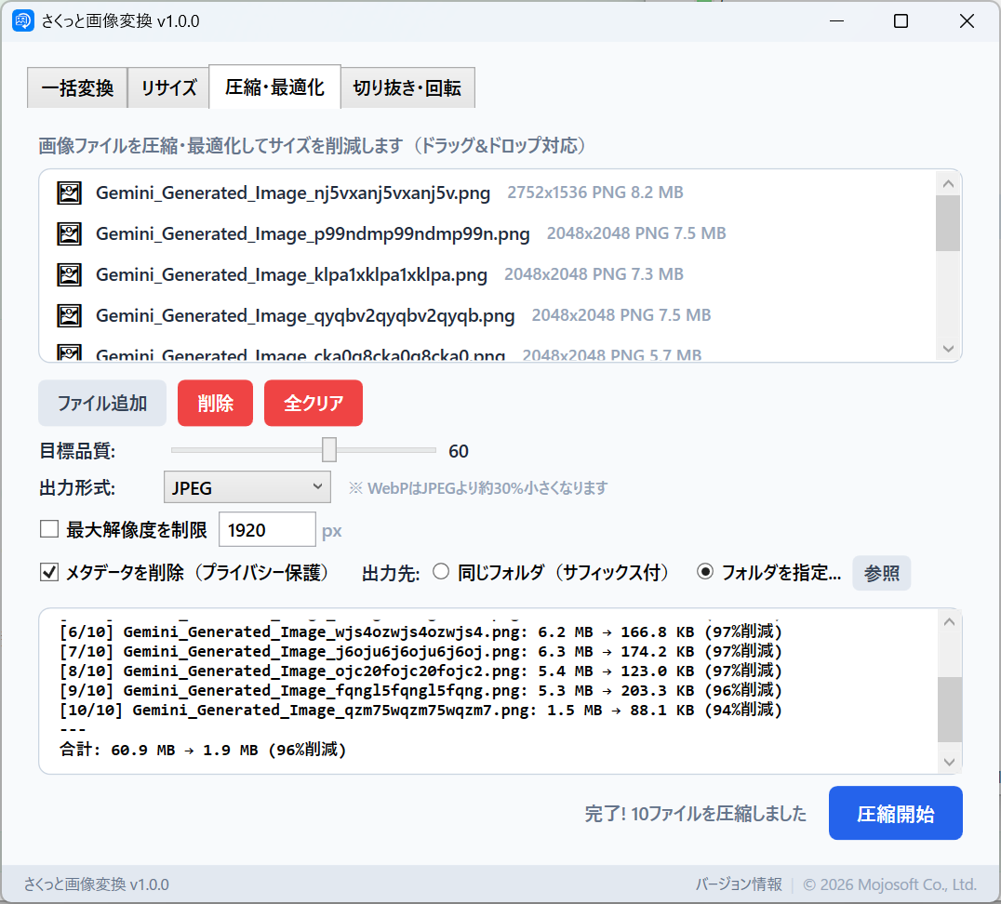Click image icon for klpa1xklpa1xklpa.png file
The width and height of the screenshot is (1001, 904).
[x=69, y=275]
